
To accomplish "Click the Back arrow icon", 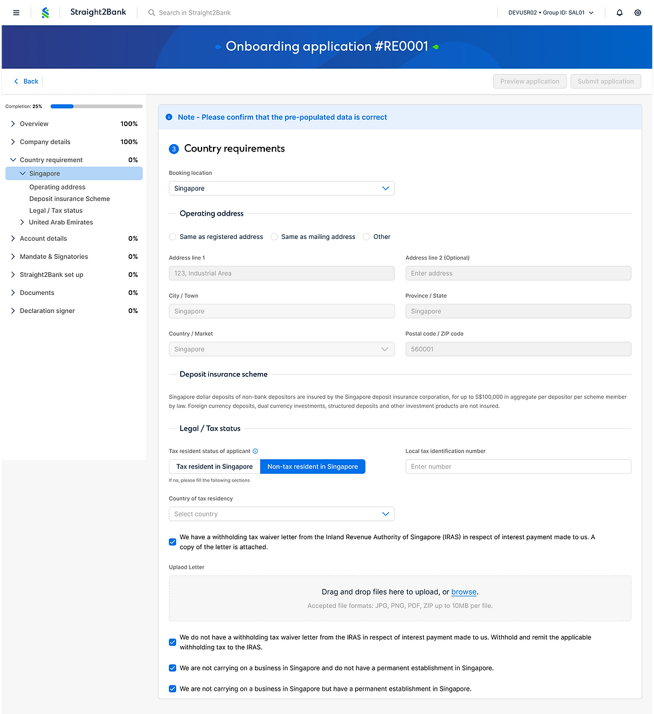I will 17,81.
